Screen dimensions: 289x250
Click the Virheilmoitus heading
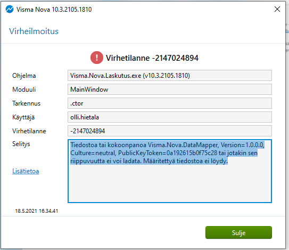click(x=34, y=31)
